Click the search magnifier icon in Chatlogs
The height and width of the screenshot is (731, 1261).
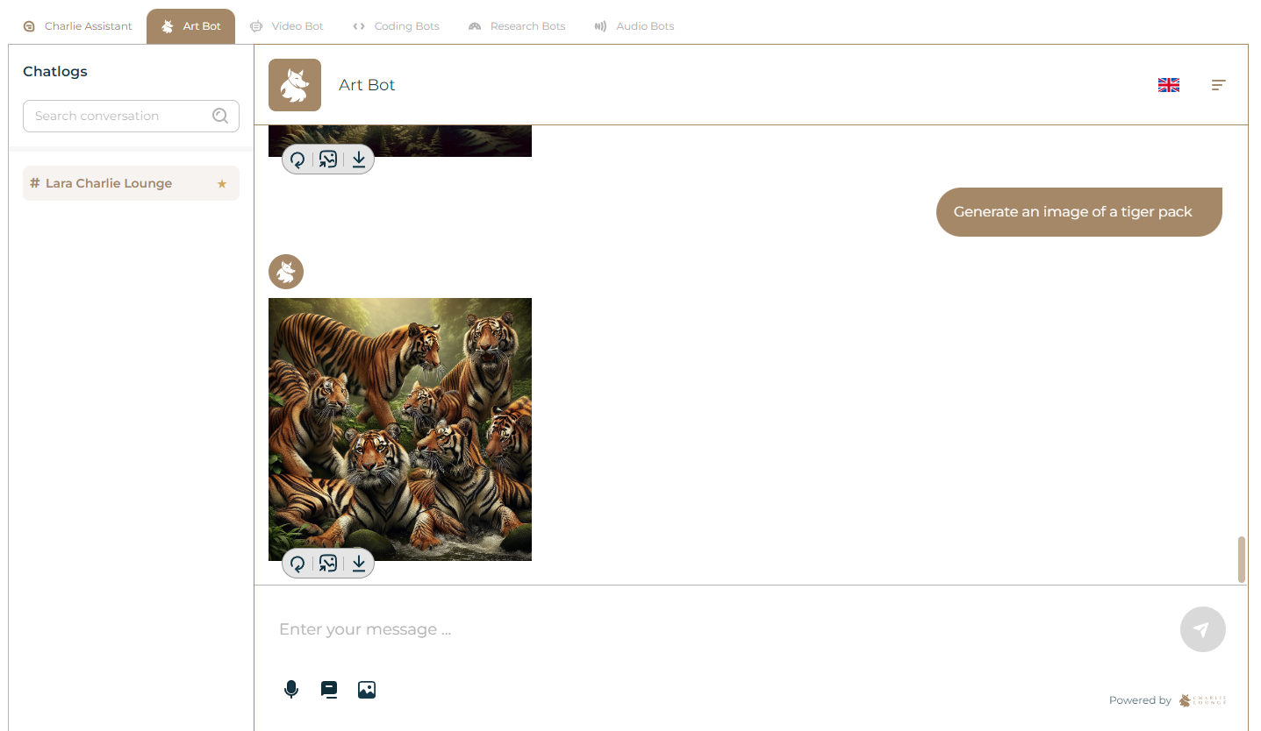point(220,116)
